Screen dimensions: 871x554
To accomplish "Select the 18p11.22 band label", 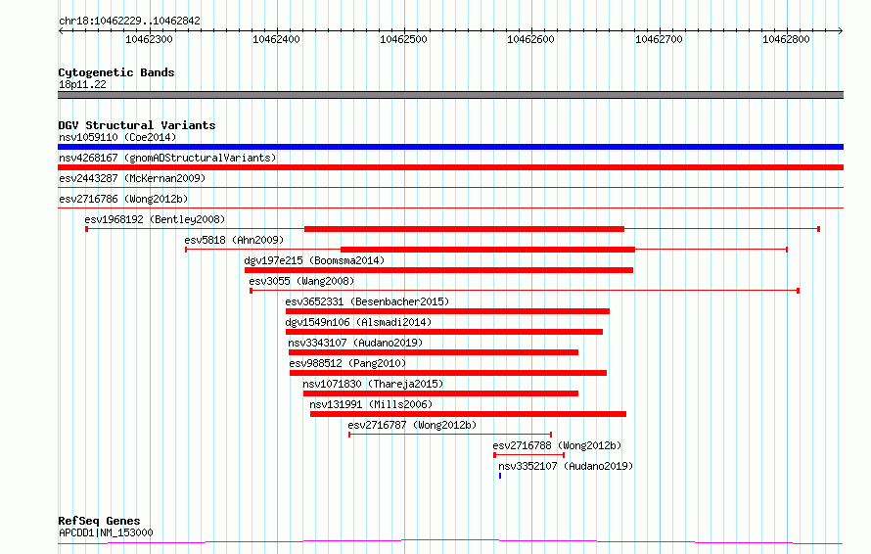I will click(x=82, y=84).
